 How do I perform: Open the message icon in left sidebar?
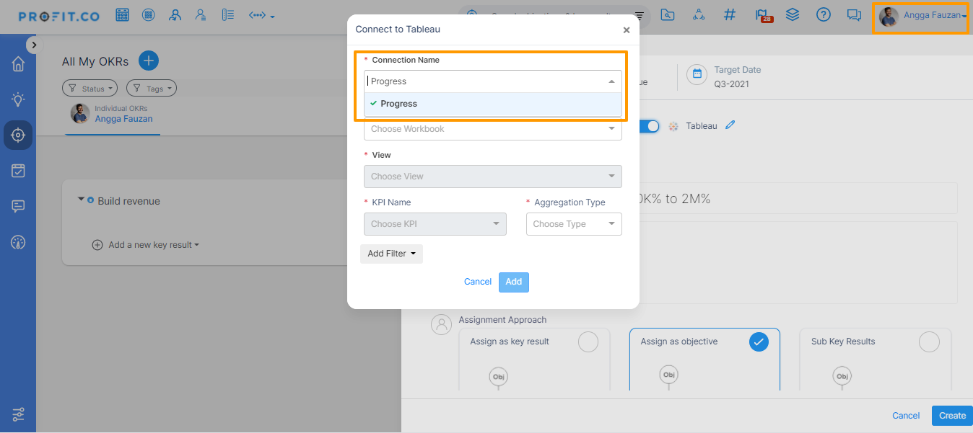click(x=18, y=206)
